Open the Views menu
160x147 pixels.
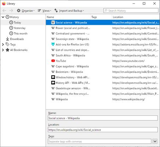(x=44, y=11)
